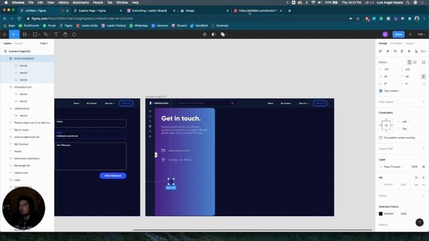Select the Contact Page(V2) frame layer
429x241 pixels.
pyautogui.click(x=19, y=52)
